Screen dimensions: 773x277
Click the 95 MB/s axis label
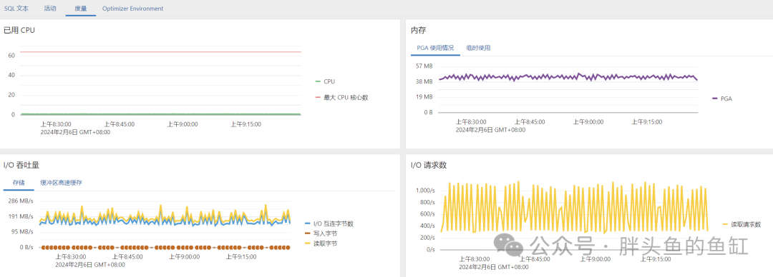point(23,232)
